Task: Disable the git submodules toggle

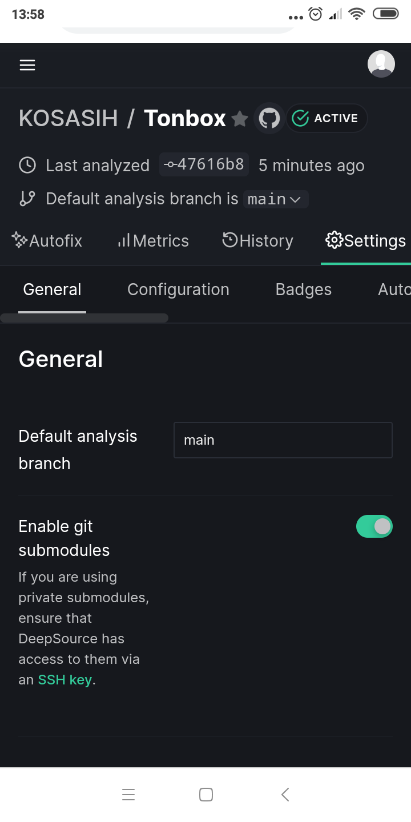Action: click(374, 526)
